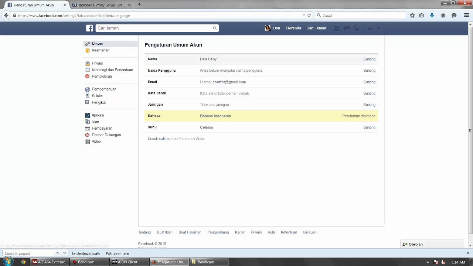Click Bantuan footer link

310,232
